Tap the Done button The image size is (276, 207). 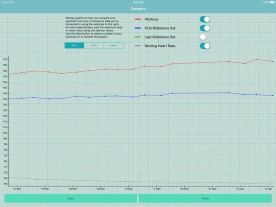click(205, 198)
